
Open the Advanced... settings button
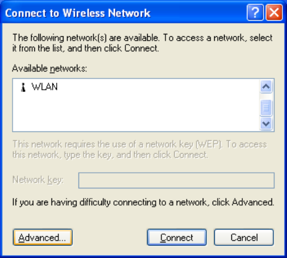(x=43, y=237)
